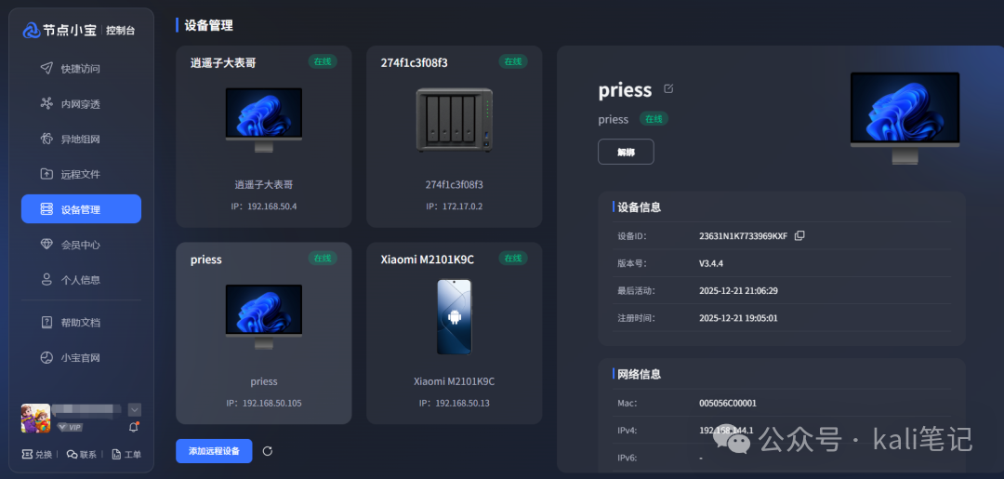The image size is (1004, 479).
Task: Click the 个人信息 person icon
Action: click(x=46, y=279)
